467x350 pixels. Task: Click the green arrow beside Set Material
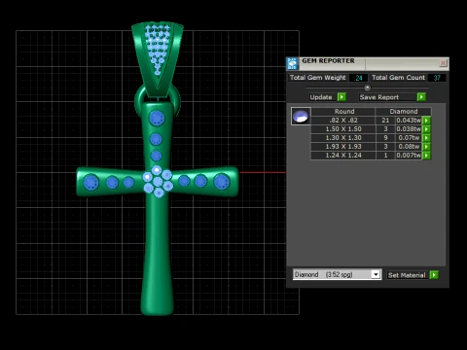pos(434,275)
